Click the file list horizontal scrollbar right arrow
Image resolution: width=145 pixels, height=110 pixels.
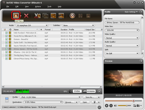point(101,87)
